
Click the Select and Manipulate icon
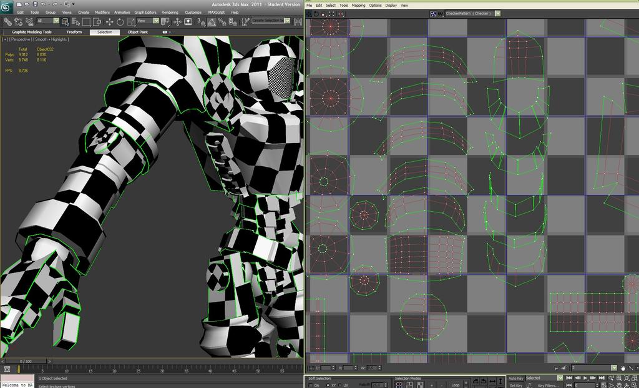[177, 22]
